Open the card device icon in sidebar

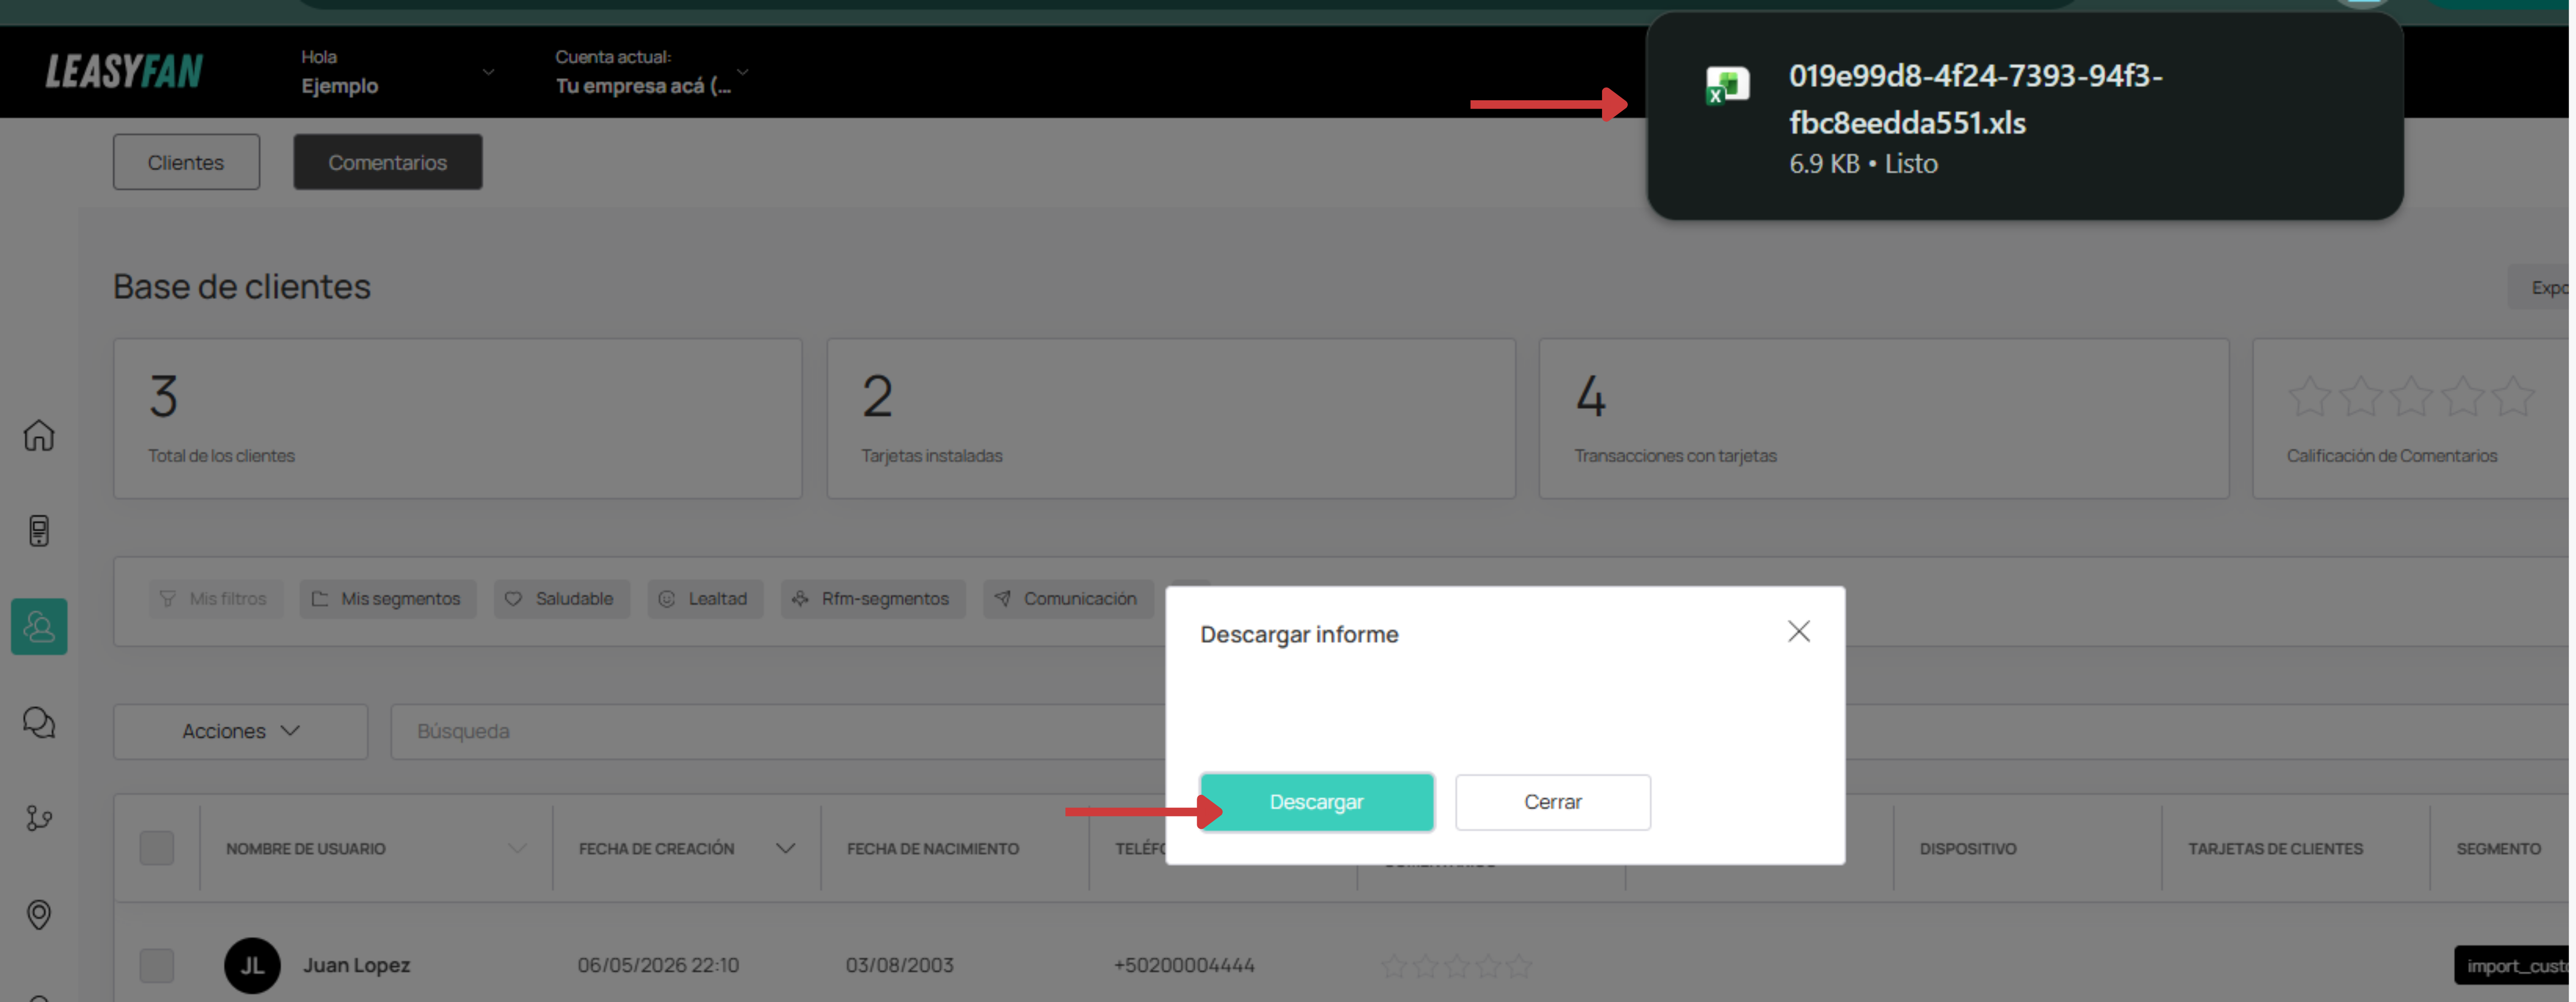(x=39, y=530)
